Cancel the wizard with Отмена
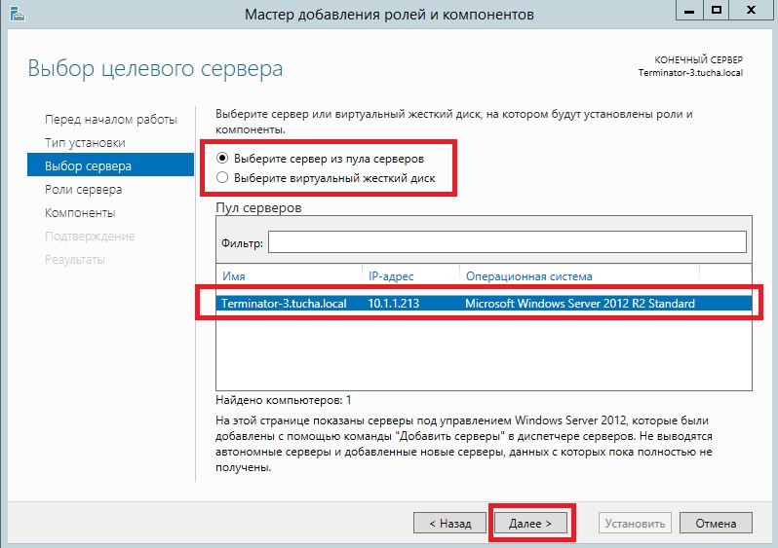This screenshot has height=548, width=778. 716,524
